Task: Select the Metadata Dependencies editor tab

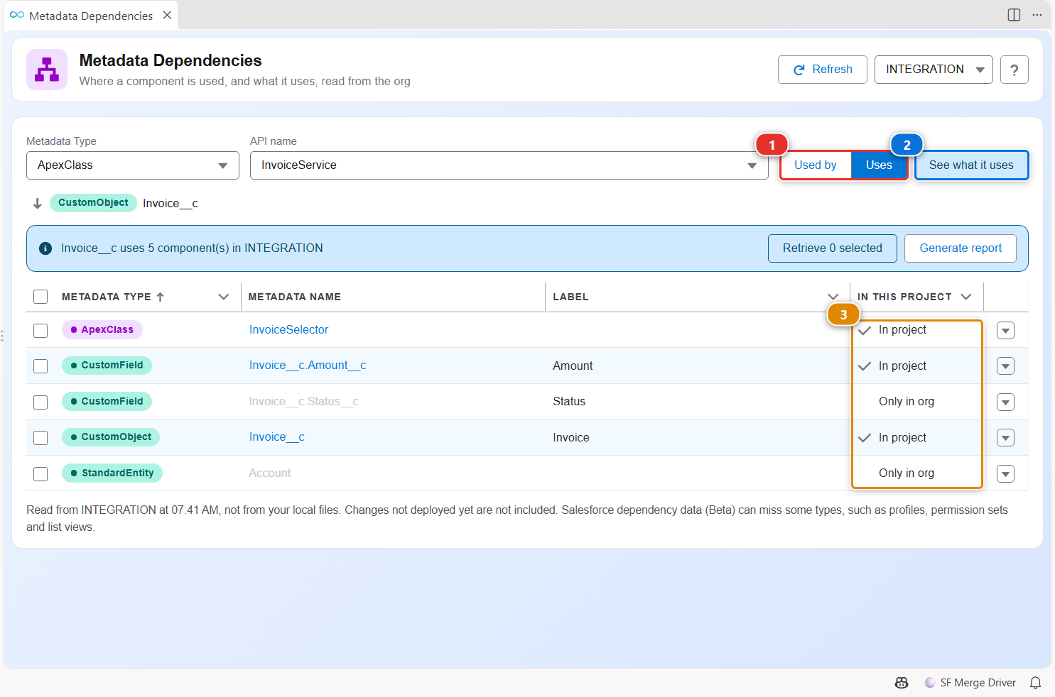Action: pyautogui.click(x=91, y=16)
